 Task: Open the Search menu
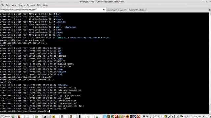21,5
